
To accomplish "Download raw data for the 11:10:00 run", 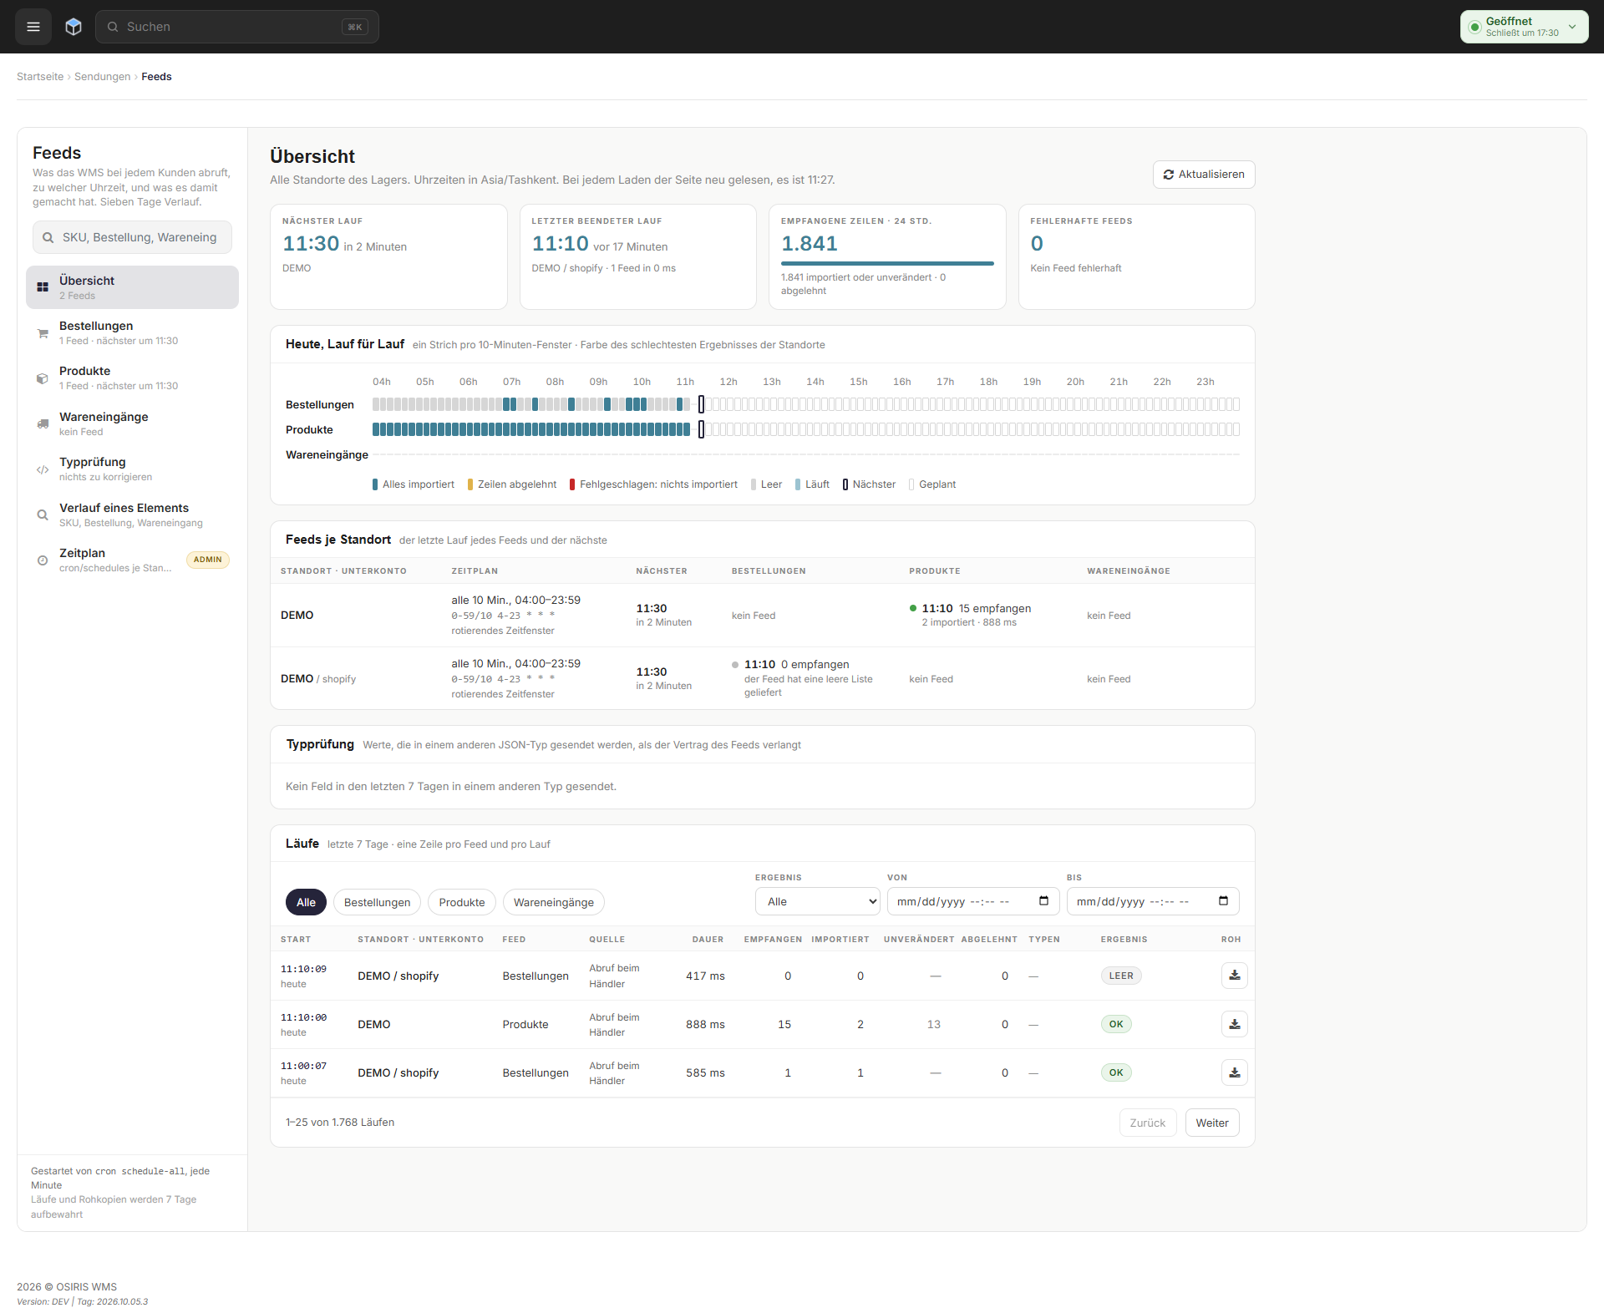I will coord(1234,1024).
